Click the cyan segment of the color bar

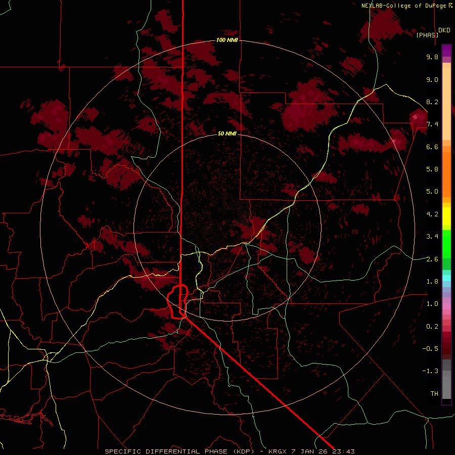446,278
